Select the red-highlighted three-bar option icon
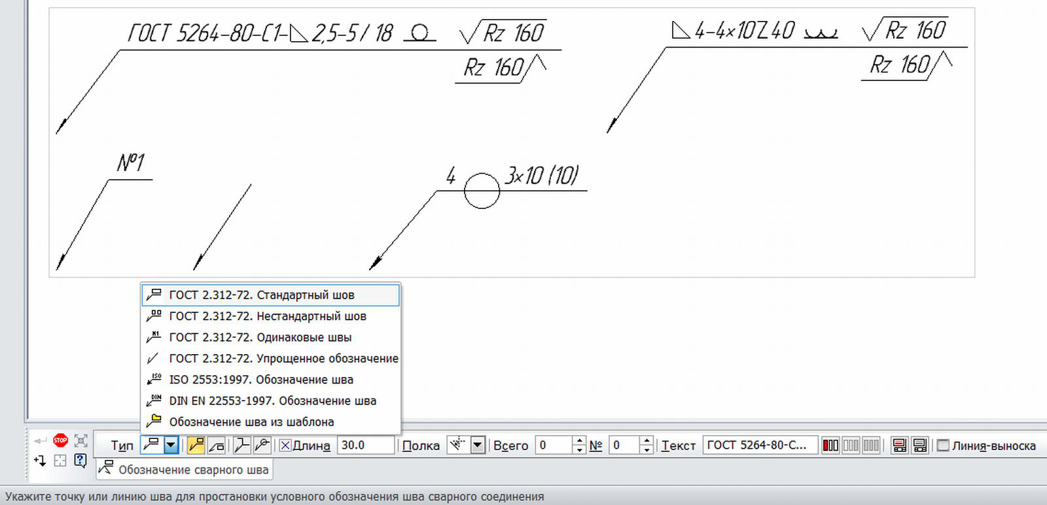This screenshot has width=1047, height=505. click(x=830, y=446)
